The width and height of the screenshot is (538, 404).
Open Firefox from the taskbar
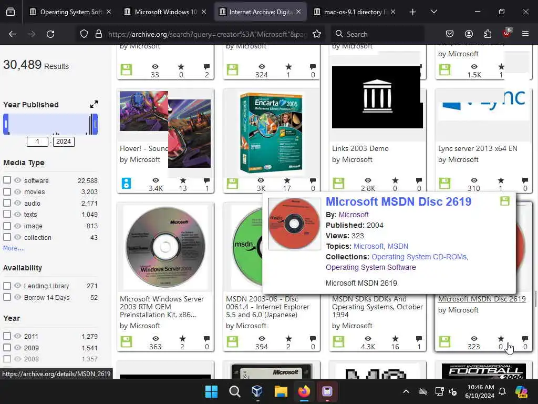click(304, 391)
